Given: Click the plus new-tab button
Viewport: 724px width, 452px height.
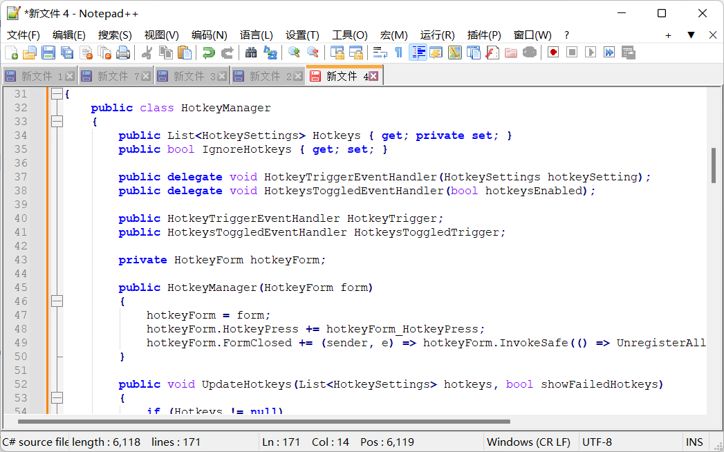Looking at the screenshot, I should (668, 35).
